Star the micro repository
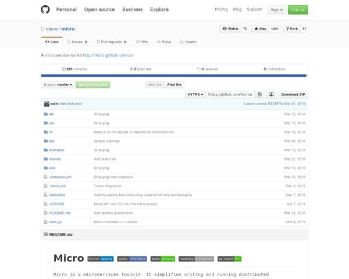Image resolution: width=349 pixels, height=279 pixels. pos(262,28)
